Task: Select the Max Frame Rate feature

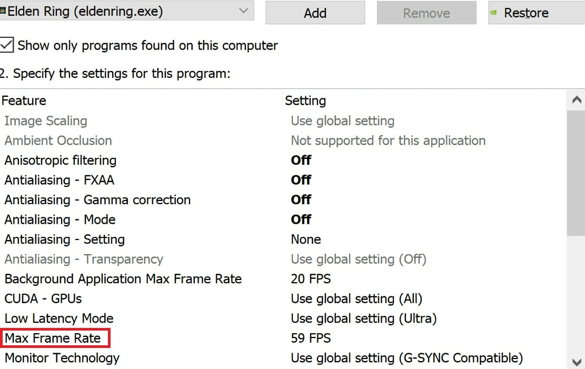Action: tap(53, 338)
